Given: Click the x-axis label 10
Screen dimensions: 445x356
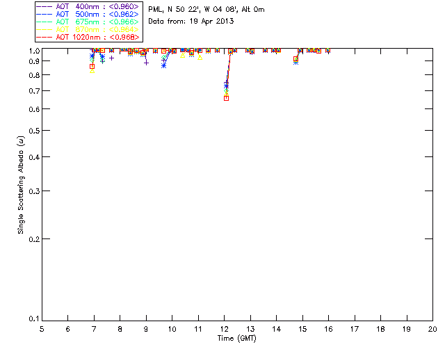Looking at the screenshot, I should 172,330.
